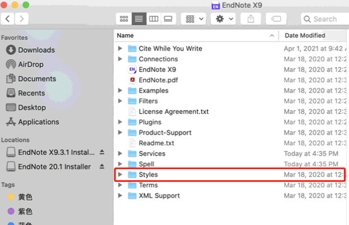
Task: Select EndNote 20.1 Installer volume
Action: pos(49,167)
